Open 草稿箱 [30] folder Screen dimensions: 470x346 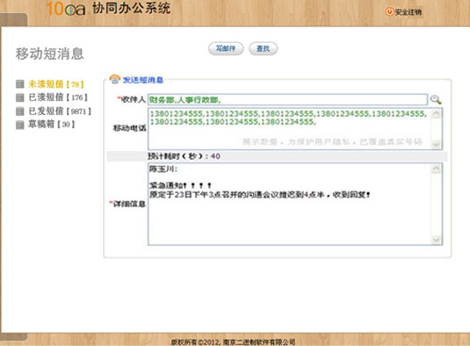51,124
